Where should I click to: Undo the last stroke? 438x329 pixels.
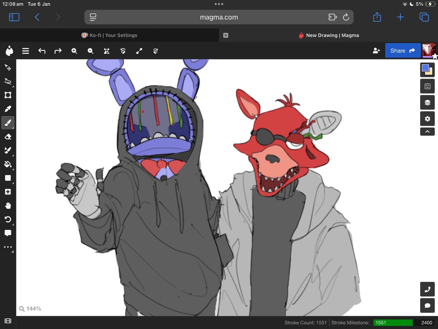[x=42, y=51]
